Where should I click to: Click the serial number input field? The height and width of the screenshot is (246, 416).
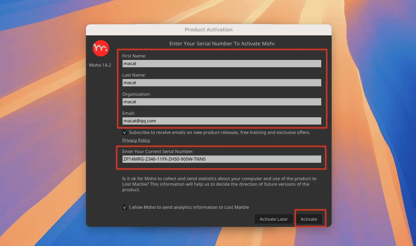[x=222, y=159]
